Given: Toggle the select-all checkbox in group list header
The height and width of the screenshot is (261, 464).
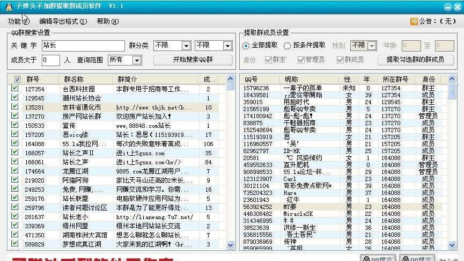Looking at the screenshot, I should (17, 79).
